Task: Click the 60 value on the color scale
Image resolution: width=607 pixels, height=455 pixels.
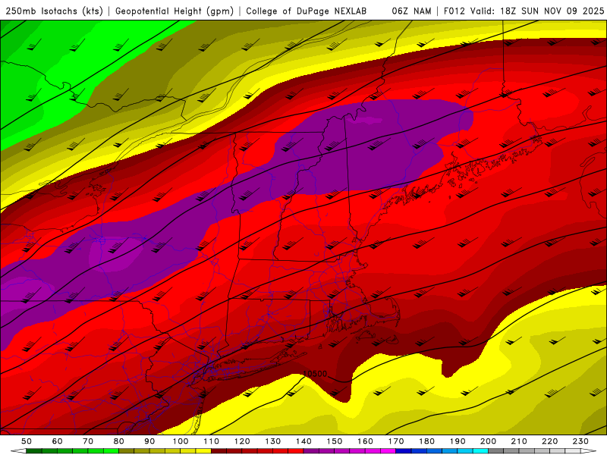Action: (58, 441)
